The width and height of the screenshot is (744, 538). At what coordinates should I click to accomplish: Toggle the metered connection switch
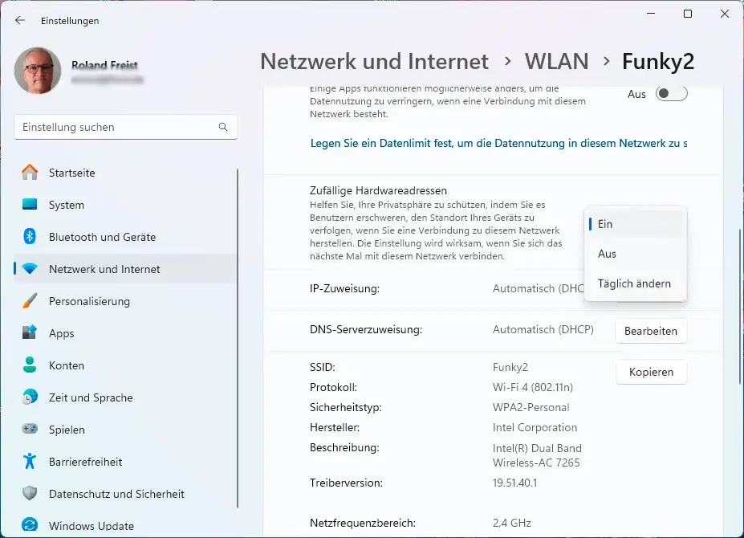tap(671, 94)
